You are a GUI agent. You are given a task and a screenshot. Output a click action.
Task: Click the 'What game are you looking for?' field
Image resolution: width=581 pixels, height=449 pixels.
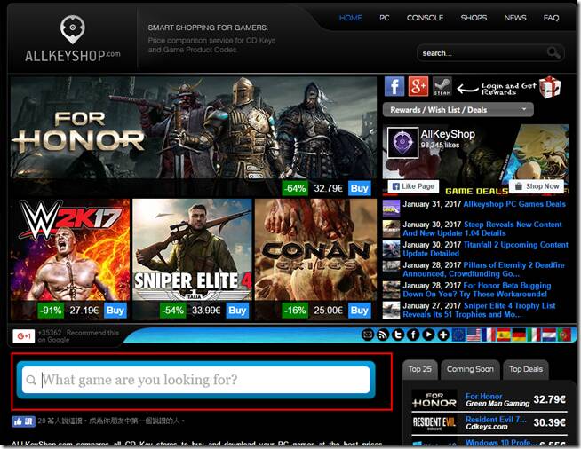196,380
